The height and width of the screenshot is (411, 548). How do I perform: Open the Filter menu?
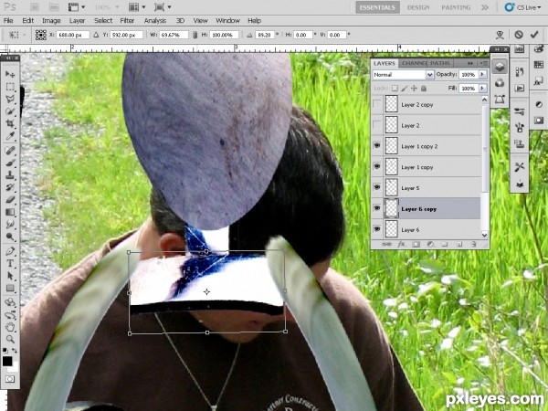click(x=127, y=21)
